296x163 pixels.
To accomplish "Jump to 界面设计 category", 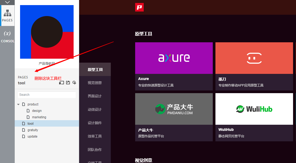I will click(95, 96).
